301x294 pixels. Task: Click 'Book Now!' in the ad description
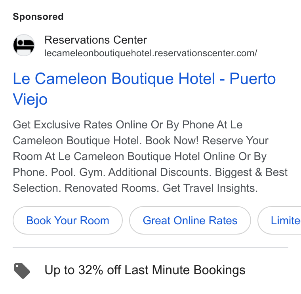172,141
